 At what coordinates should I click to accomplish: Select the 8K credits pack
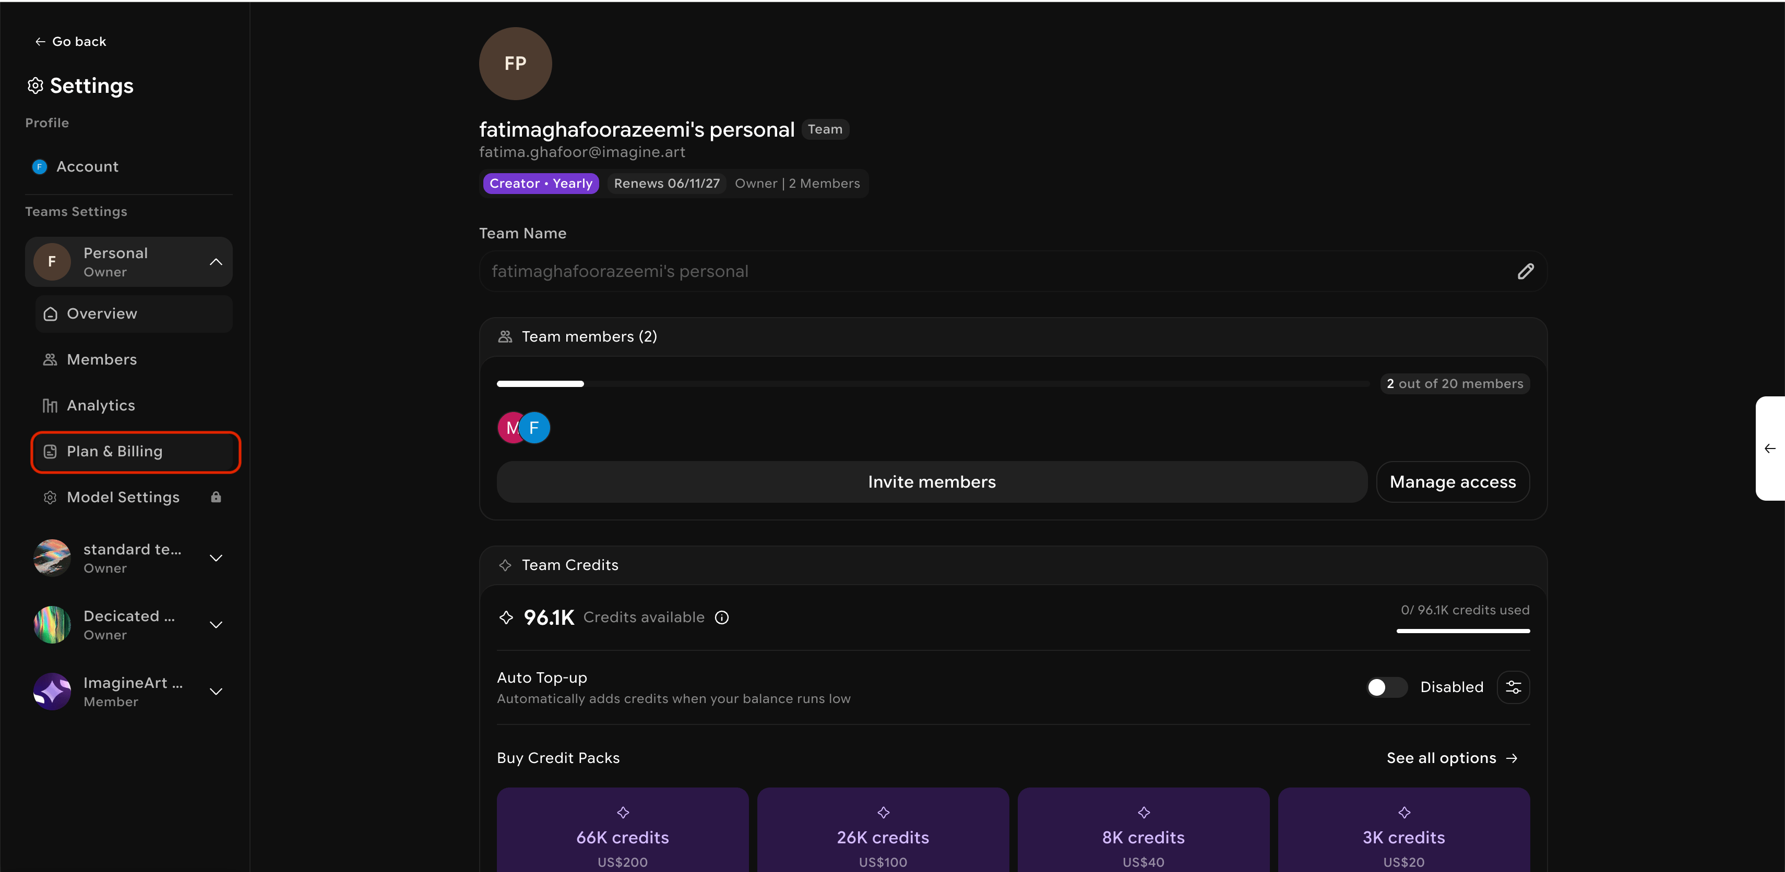pos(1144,830)
